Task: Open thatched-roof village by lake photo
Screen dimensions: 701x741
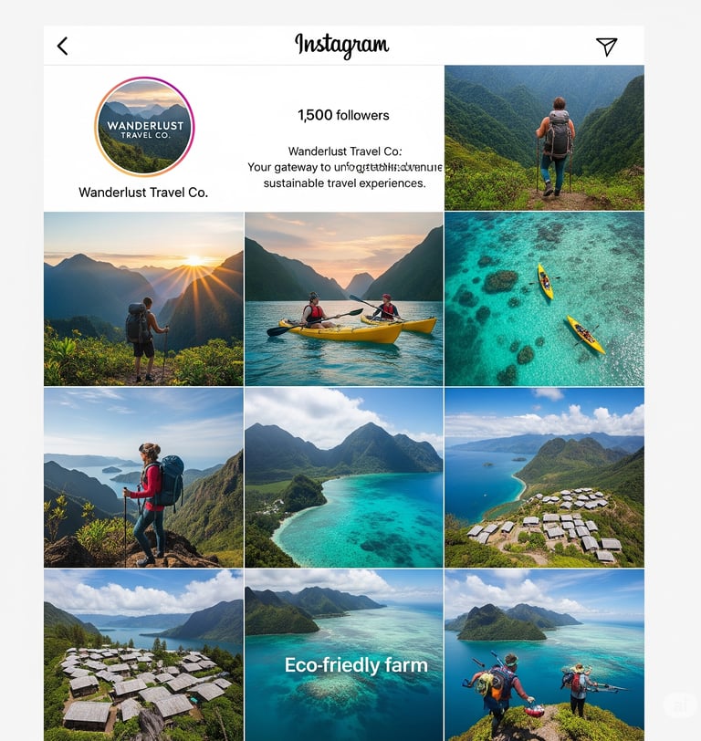Action: coord(143,655)
